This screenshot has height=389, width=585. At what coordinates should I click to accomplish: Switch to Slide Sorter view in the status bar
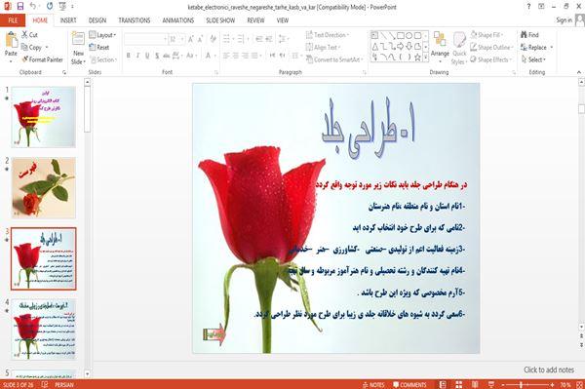458,384
